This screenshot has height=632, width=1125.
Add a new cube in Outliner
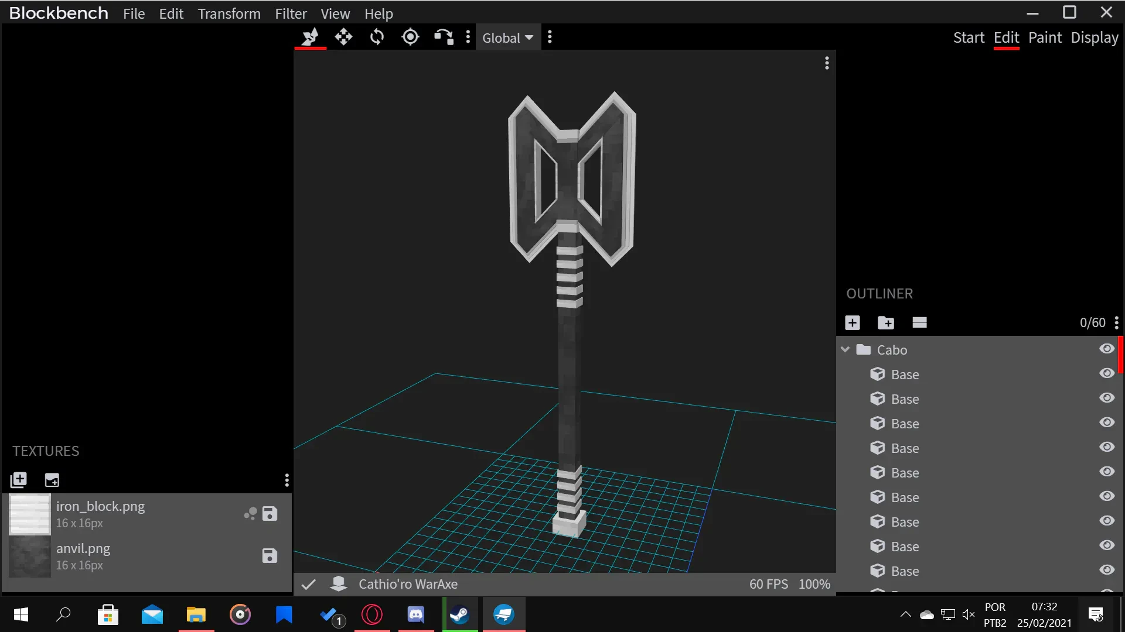[853, 322]
